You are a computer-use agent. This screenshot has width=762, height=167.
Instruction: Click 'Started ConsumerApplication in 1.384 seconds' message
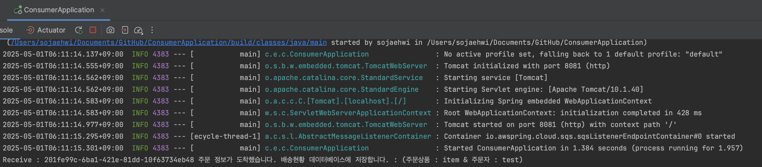[x=593, y=148]
